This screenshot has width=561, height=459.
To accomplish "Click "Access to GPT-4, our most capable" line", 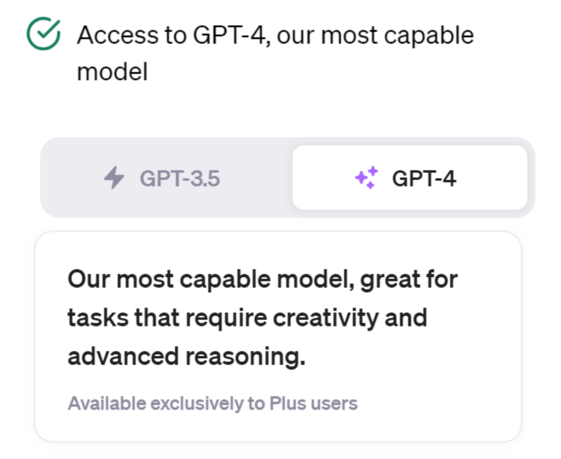I will [x=275, y=35].
